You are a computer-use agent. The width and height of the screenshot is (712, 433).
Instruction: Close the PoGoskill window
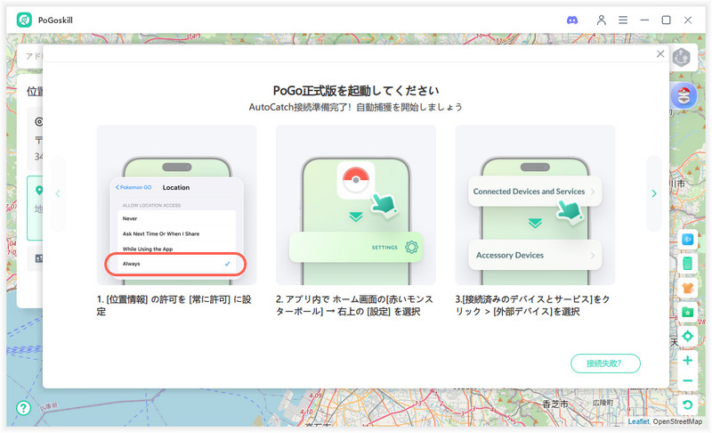click(688, 20)
